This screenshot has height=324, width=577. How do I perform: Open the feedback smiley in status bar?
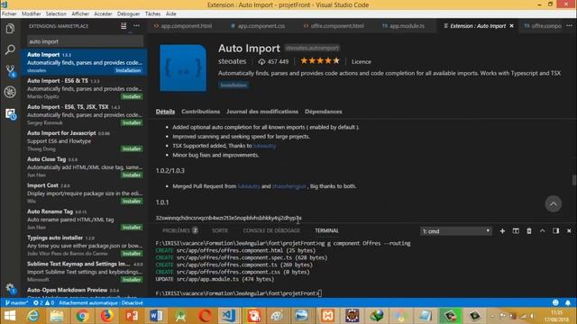(555, 302)
